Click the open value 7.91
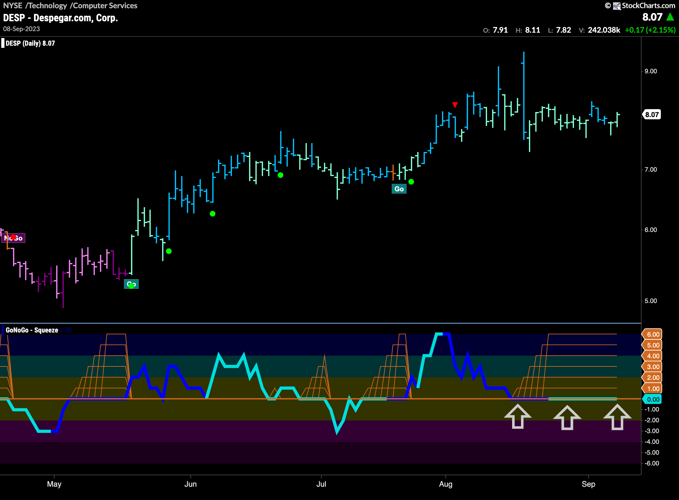Screen dimensions: 679x500 click(500, 30)
